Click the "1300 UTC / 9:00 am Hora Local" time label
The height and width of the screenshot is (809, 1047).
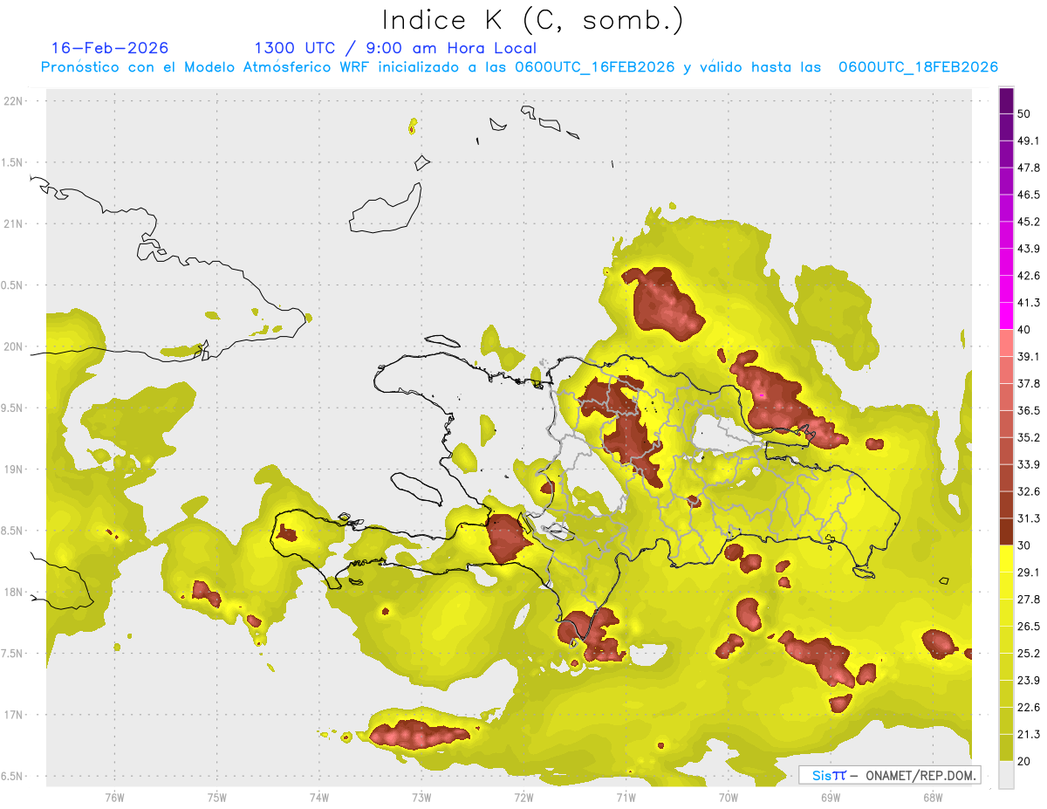point(395,48)
